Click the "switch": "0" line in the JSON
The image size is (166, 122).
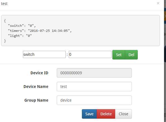click(22, 26)
